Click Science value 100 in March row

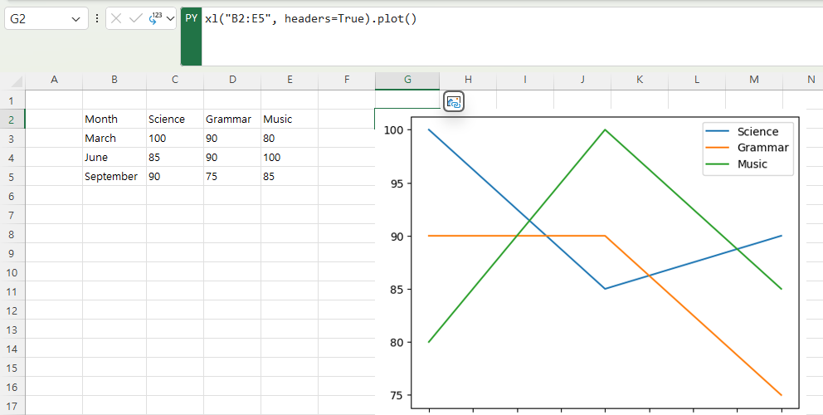175,138
